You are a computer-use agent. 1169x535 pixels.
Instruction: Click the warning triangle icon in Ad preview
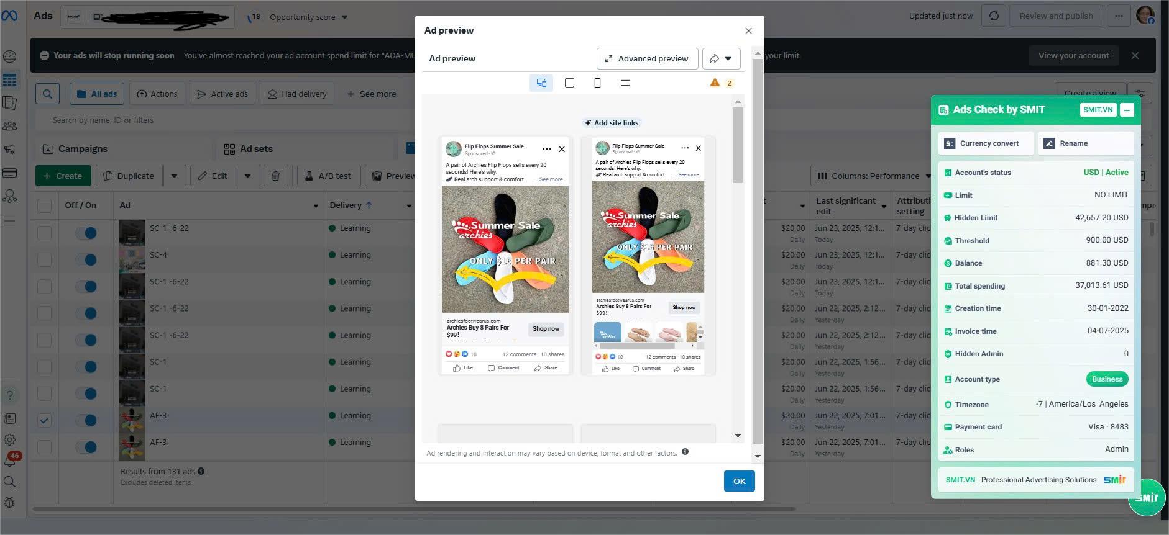tap(715, 83)
